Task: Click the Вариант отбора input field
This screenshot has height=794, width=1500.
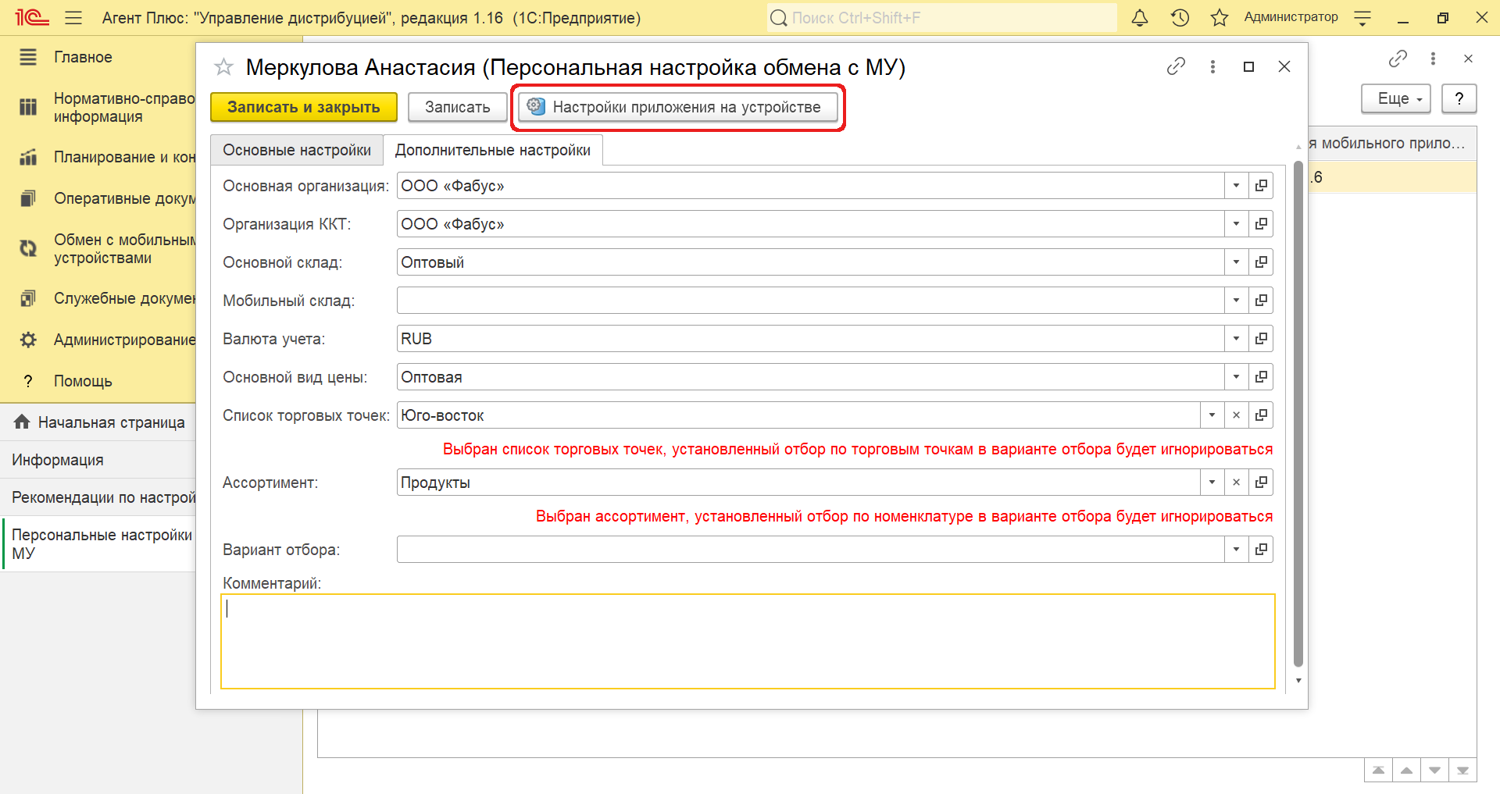Action: pos(810,550)
